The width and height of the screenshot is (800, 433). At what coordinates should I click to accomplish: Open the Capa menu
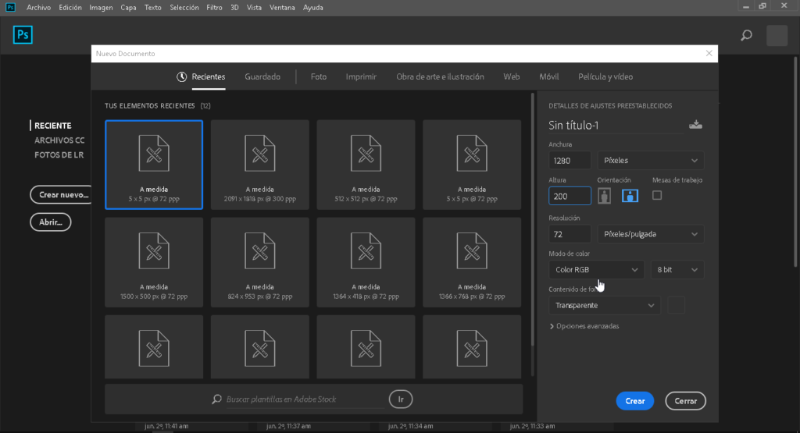click(128, 8)
